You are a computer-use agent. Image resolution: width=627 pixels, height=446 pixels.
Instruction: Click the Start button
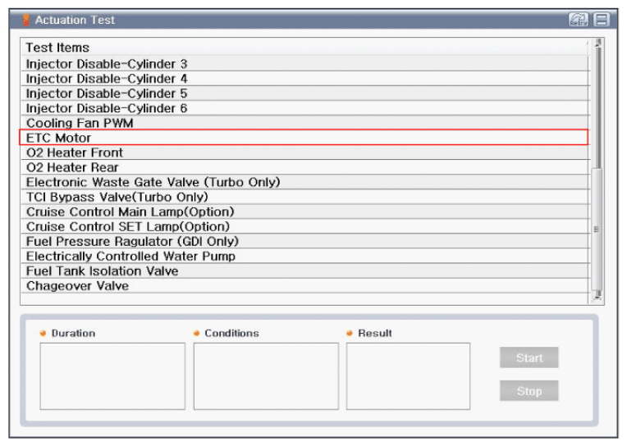(x=529, y=357)
